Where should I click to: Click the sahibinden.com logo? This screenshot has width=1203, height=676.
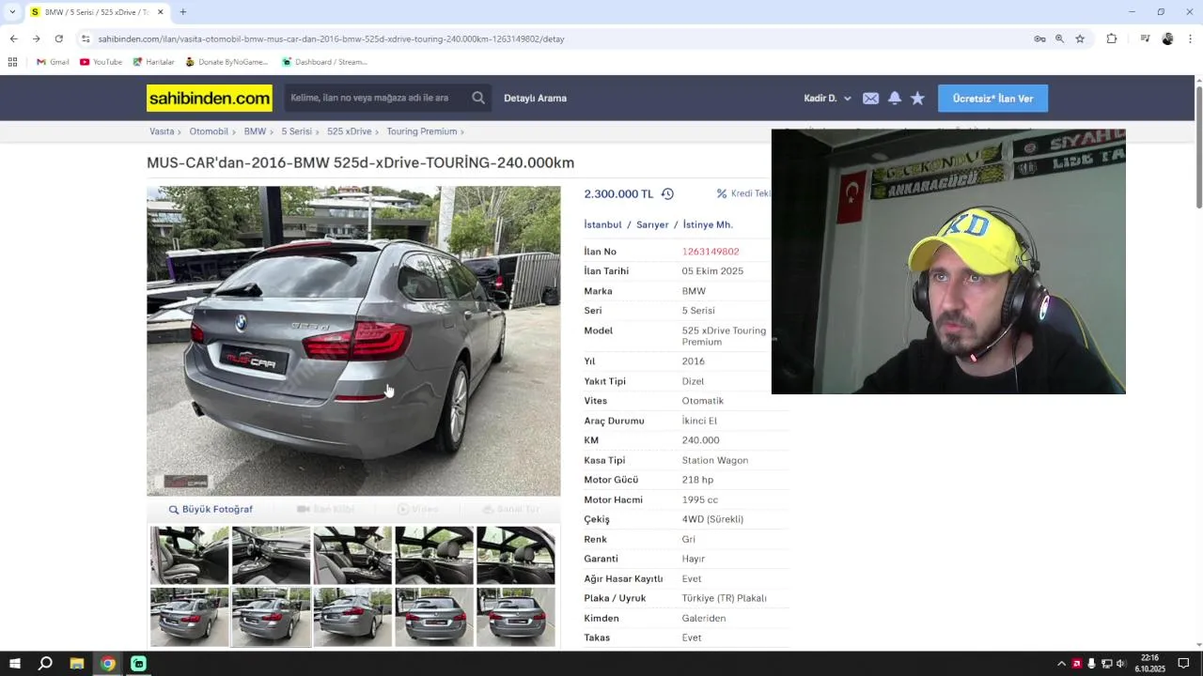pos(210,98)
